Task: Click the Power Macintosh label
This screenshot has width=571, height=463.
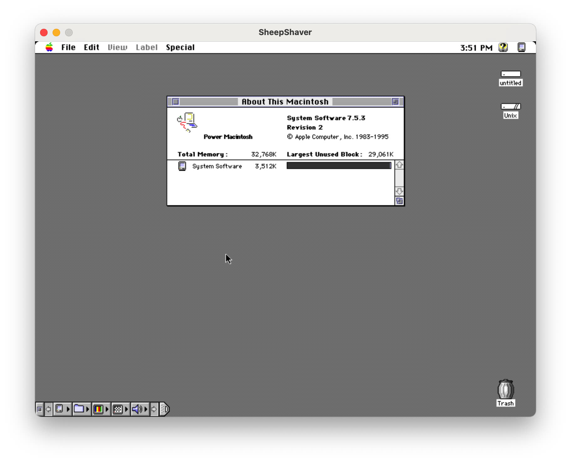Action: click(228, 137)
